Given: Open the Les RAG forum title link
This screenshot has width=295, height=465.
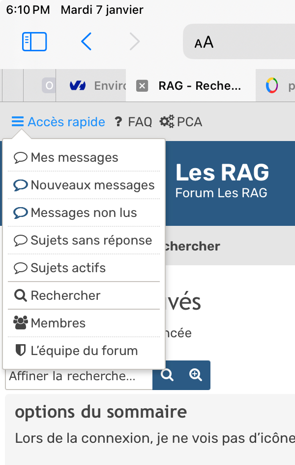Looking at the screenshot, I should (x=222, y=173).
